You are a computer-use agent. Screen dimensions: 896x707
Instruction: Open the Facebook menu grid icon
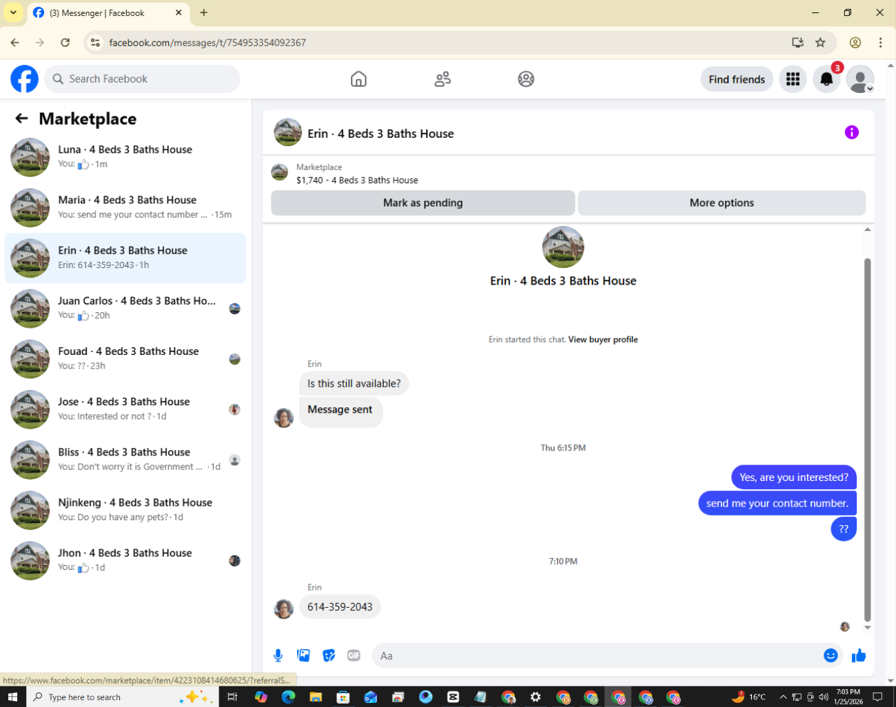[x=793, y=79]
